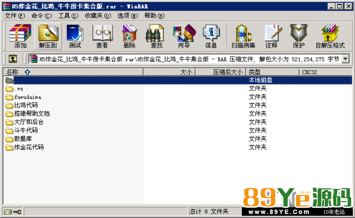355x218 pixels.
Task: Sort by 大小 column header
Action: coord(170,72)
